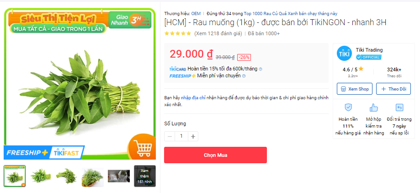Select the second product thumbnail
420x193 pixels.
coord(41,176)
